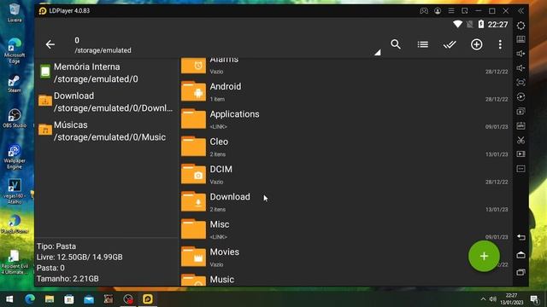
Task: Open Download bookmark in sidebar
Action: [x=106, y=101]
